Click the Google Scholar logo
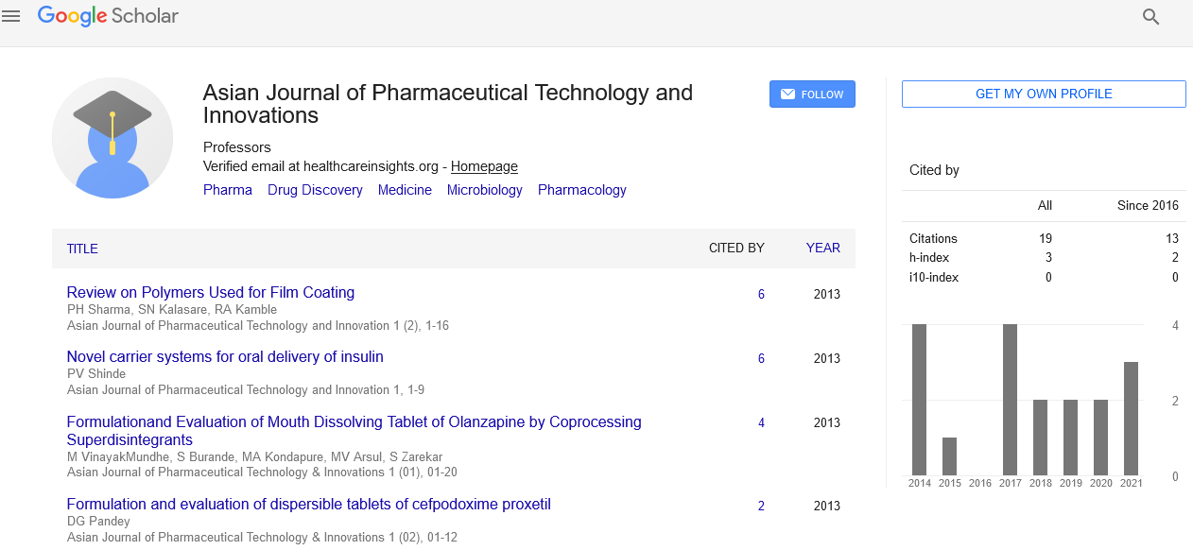The height and width of the screenshot is (550, 1193). (x=108, y=16)
